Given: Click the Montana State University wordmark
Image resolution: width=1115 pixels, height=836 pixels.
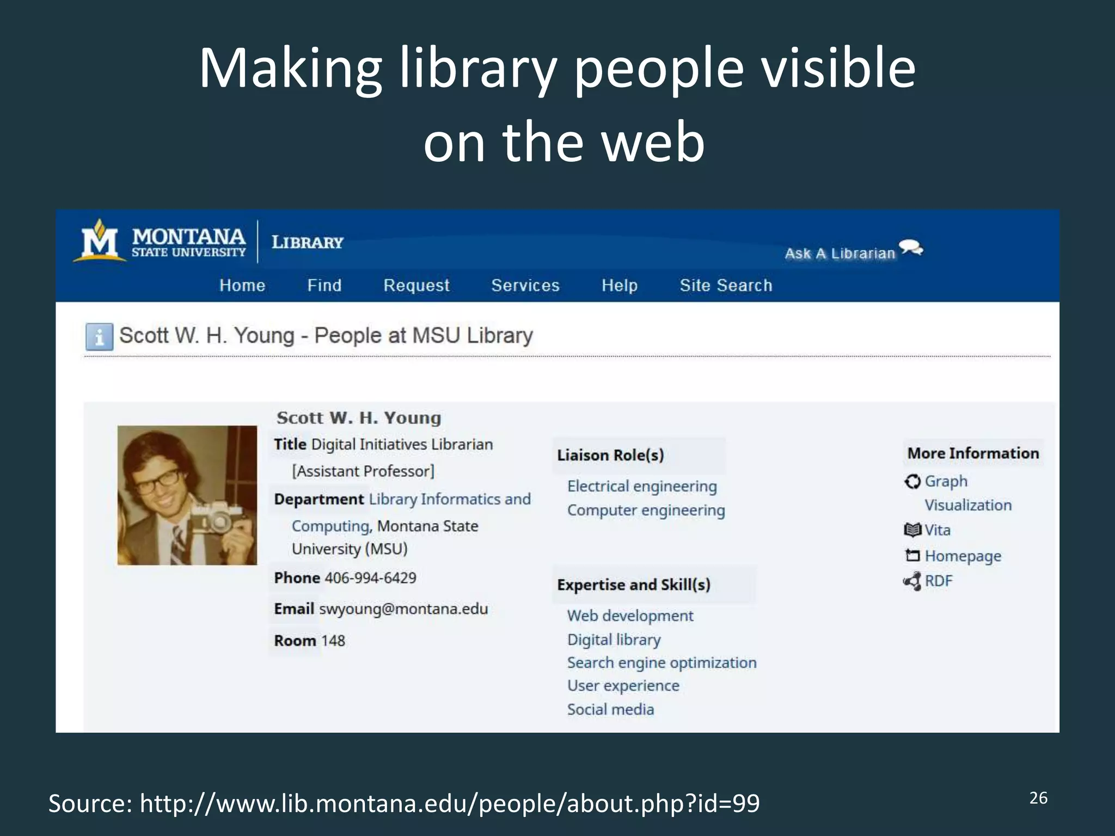Looking at the screenshot, I should pyautogui.click(x=188, y=242).
